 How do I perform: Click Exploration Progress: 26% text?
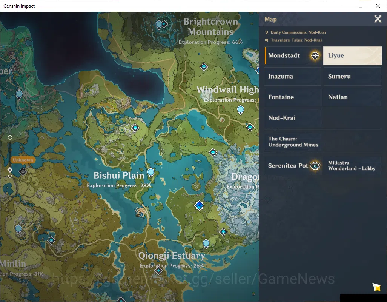tap(172, 266)
